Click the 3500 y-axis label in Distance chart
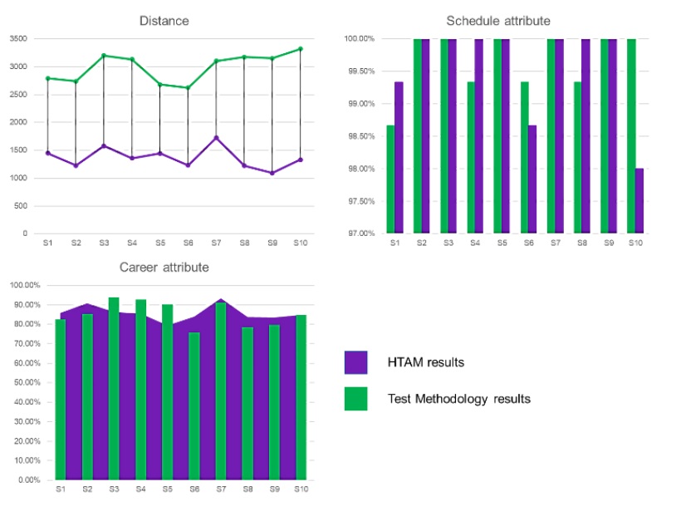The height and width of the screenshot is (511, 676). click(x=18, y=39)
